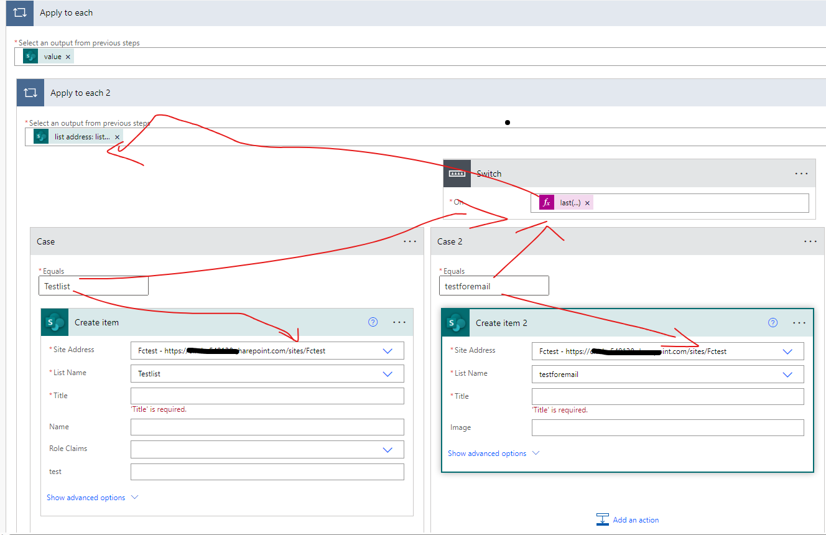This screenshot has height=535, width=826.
Task: Click the required Title field in Create item
Action: point(267,396)
